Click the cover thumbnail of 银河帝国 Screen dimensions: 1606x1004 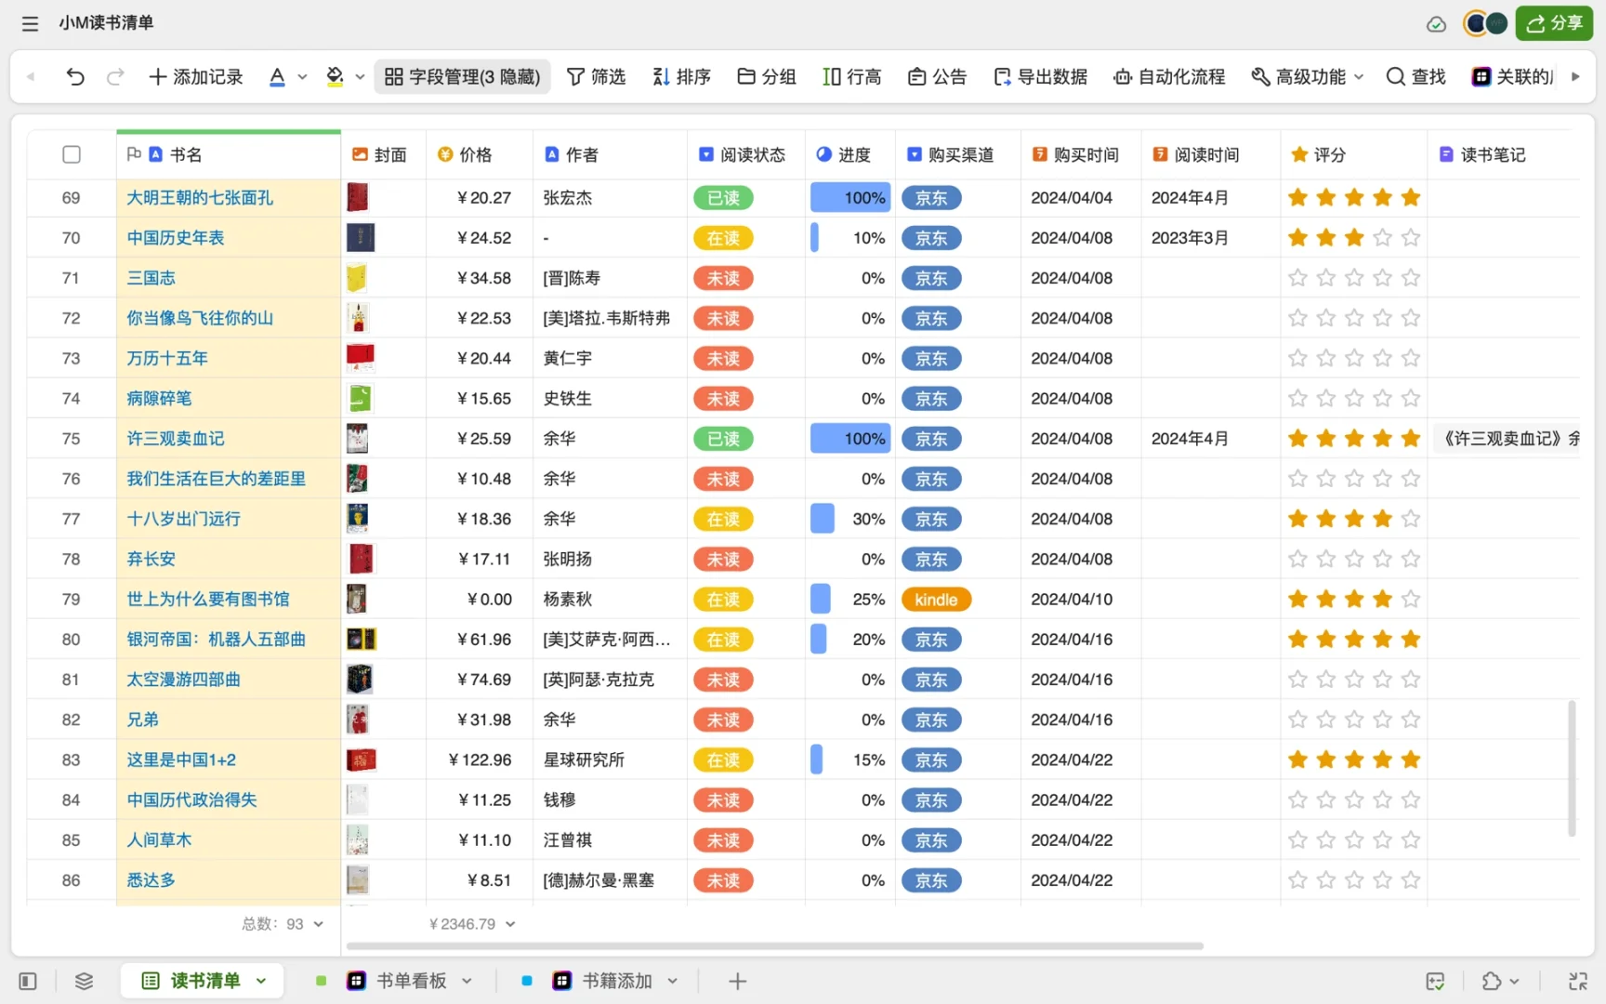point(360,639)
